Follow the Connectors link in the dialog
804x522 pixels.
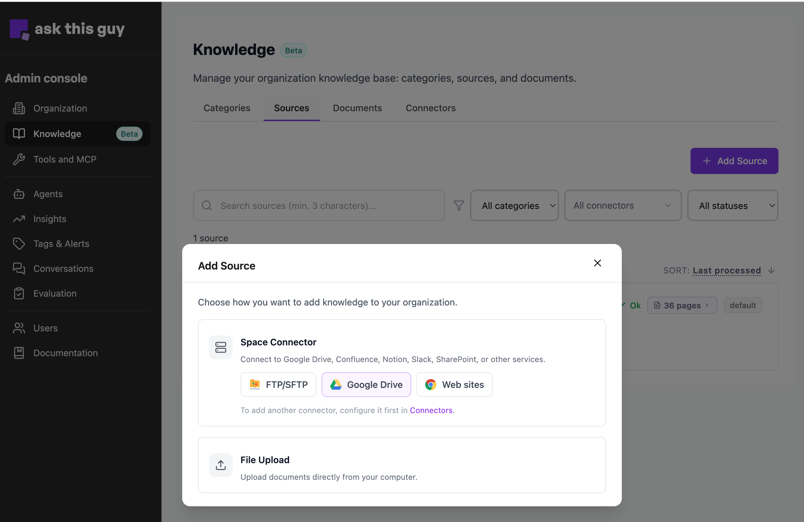pos(431,410)
